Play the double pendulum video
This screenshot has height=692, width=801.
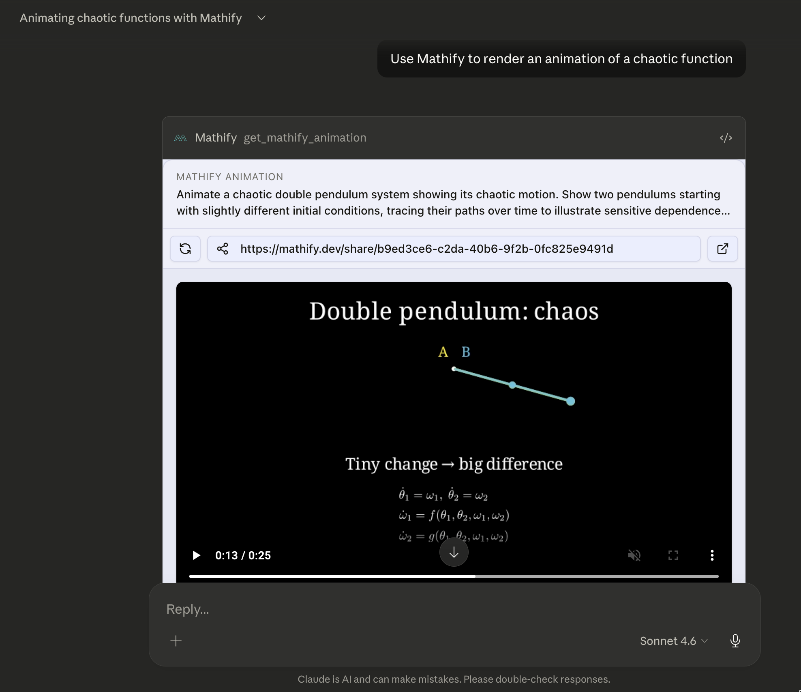(x=197, y=556)
